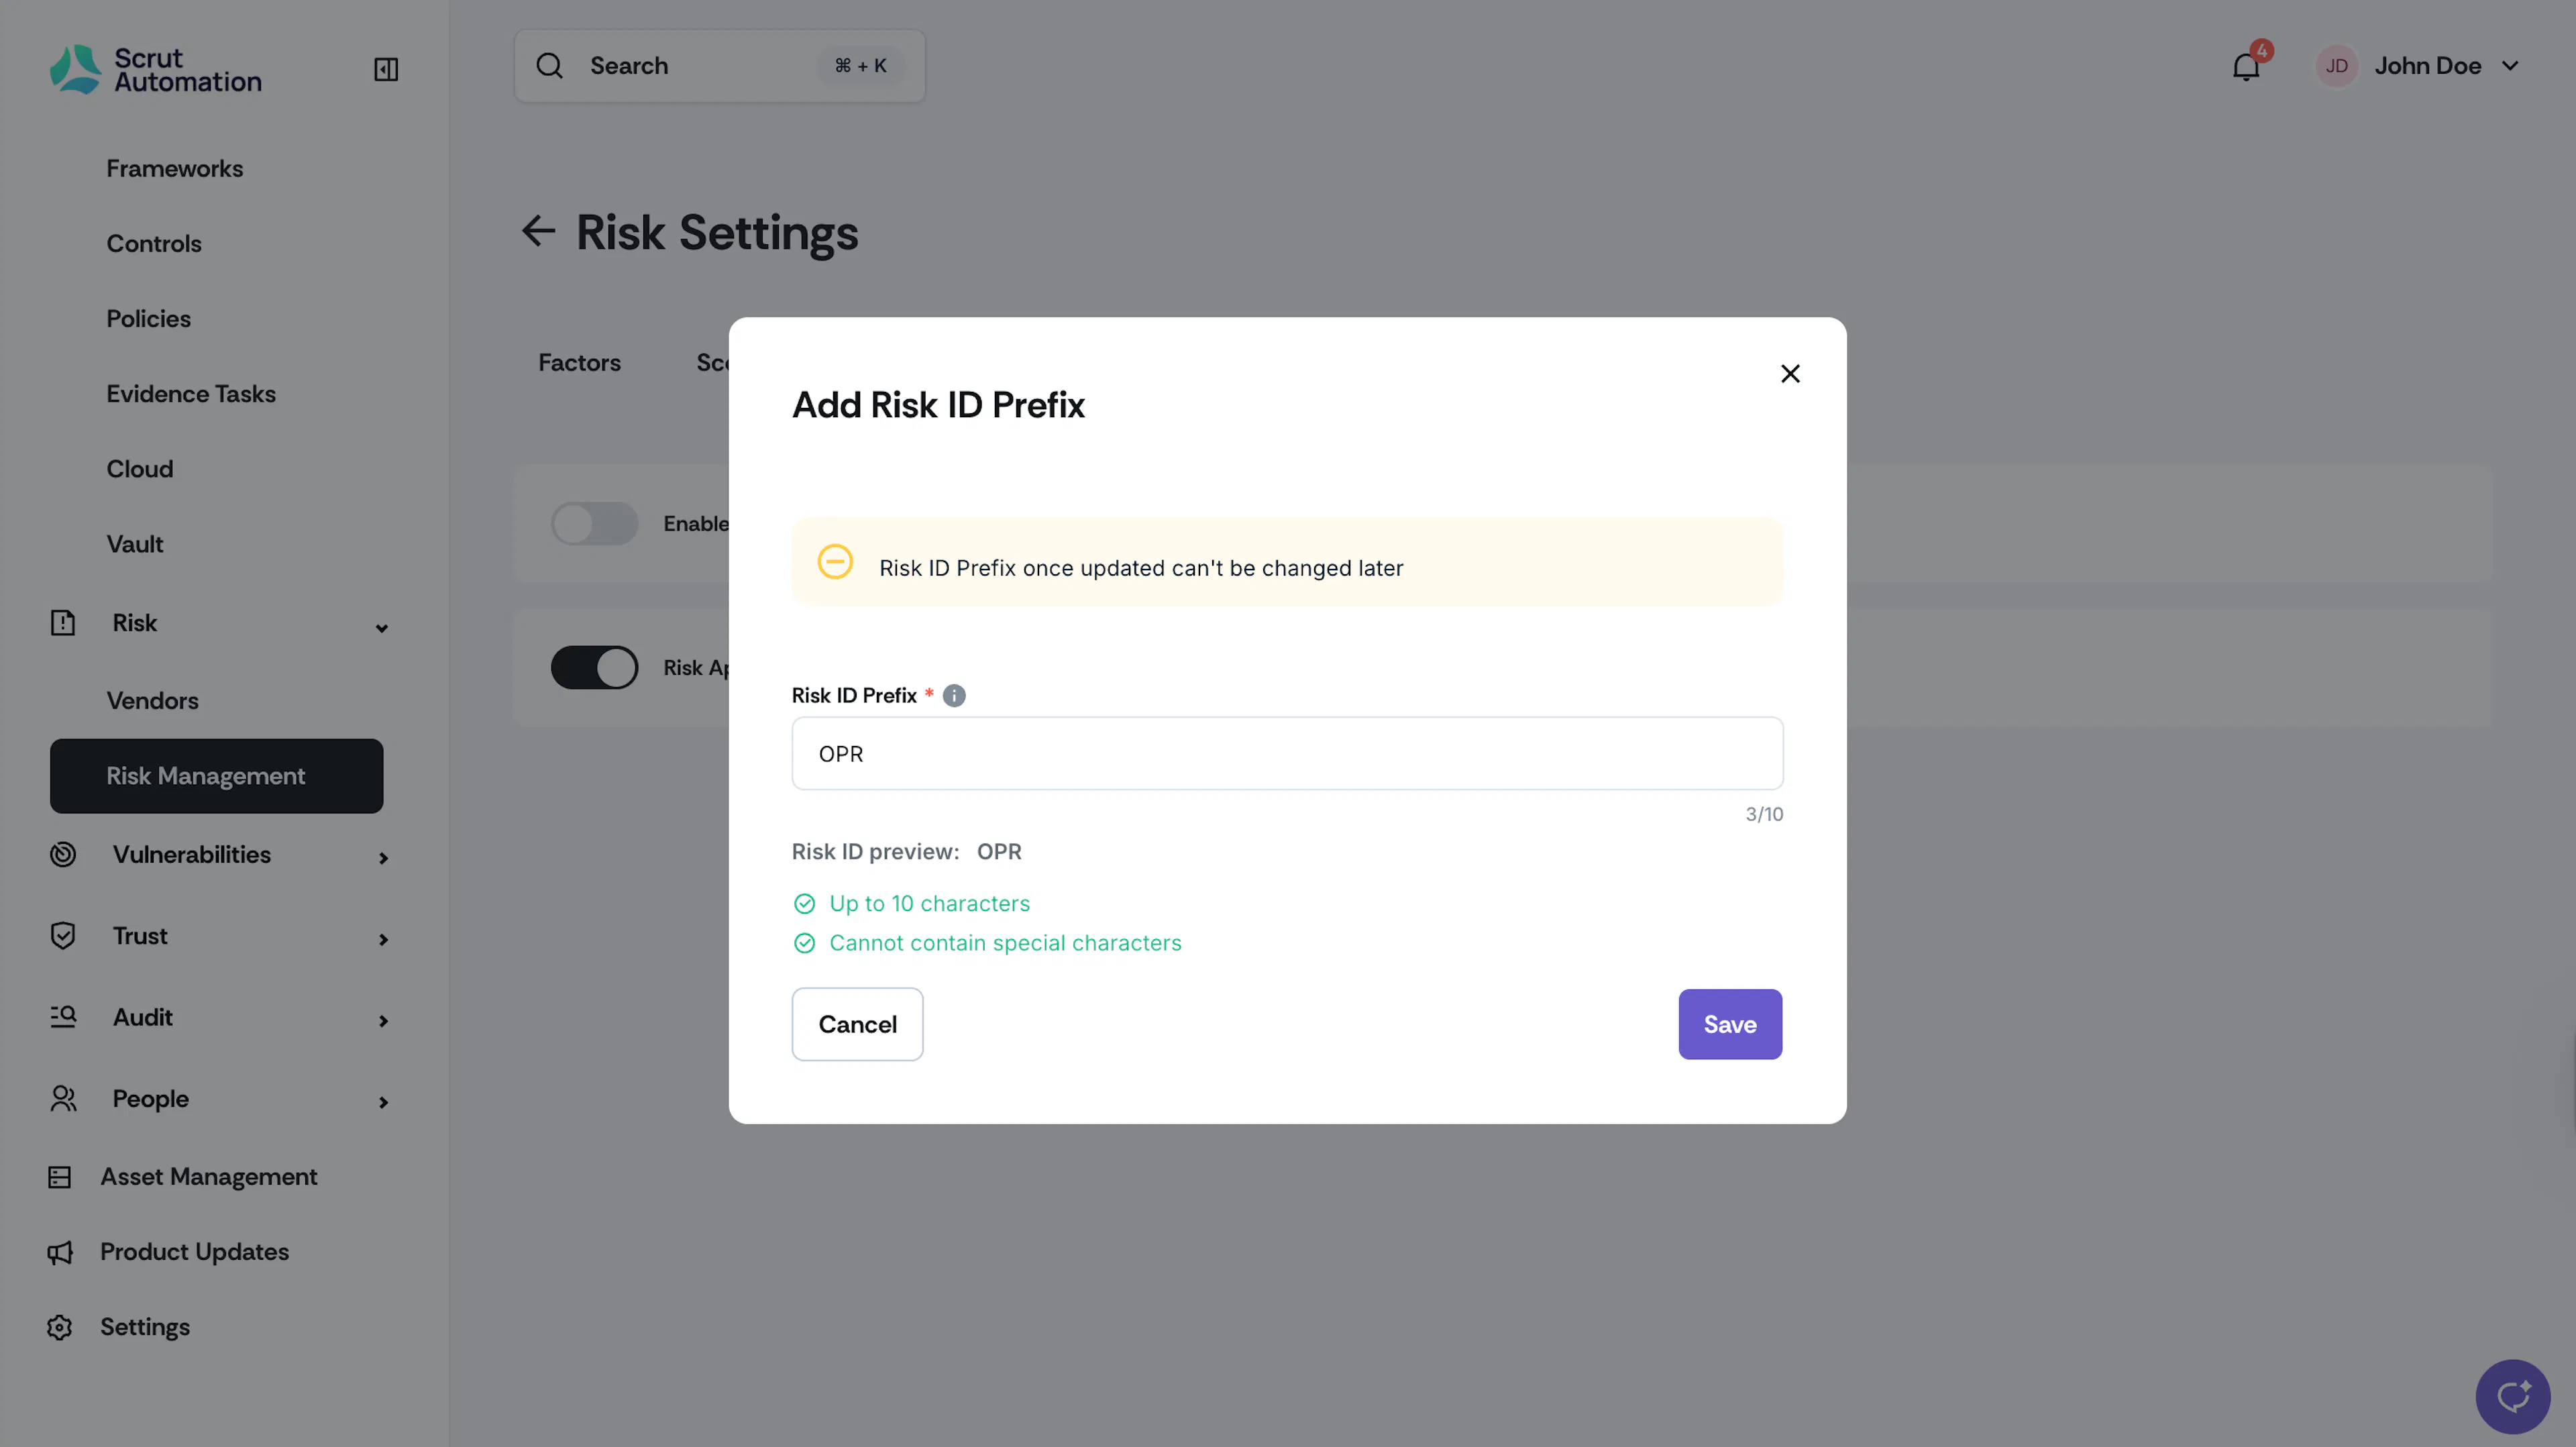This screenshot has width=2576, height=1447.
Task: Select Risk Management in sidebar
Action: [216, 776]
